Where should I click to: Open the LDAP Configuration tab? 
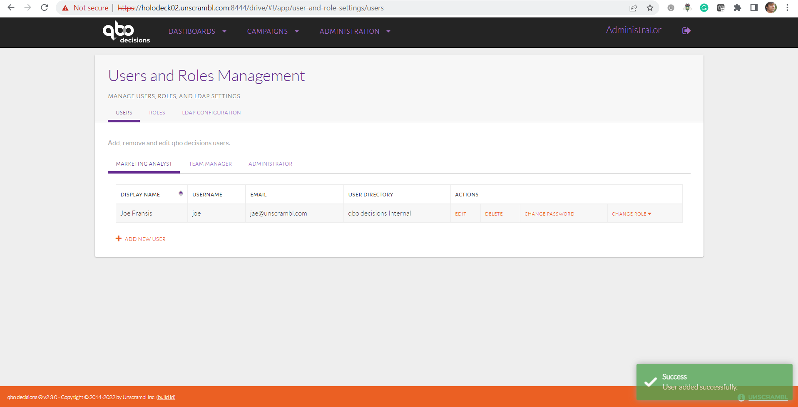coord(211,113)
